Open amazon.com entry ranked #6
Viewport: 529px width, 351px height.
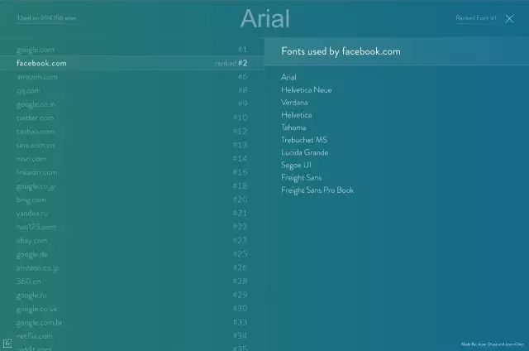pyautogui.click(x=132, y=77)
